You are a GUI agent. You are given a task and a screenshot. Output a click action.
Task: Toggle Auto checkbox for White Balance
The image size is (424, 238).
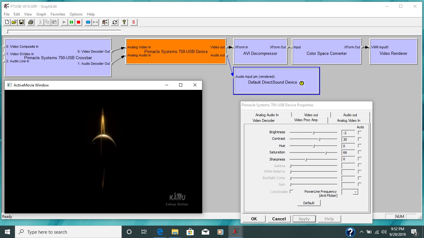click(360, 172)
